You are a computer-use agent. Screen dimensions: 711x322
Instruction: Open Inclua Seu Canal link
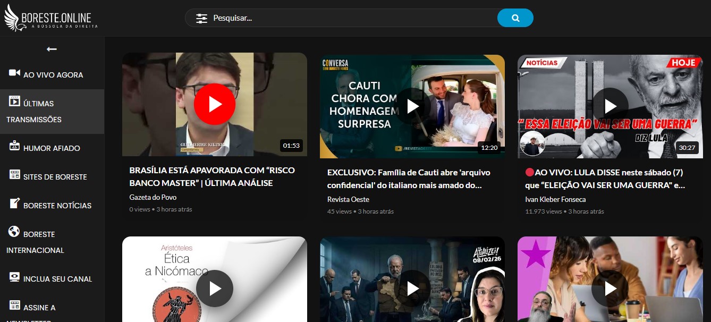pyautogui.click(x=57, y=279)
